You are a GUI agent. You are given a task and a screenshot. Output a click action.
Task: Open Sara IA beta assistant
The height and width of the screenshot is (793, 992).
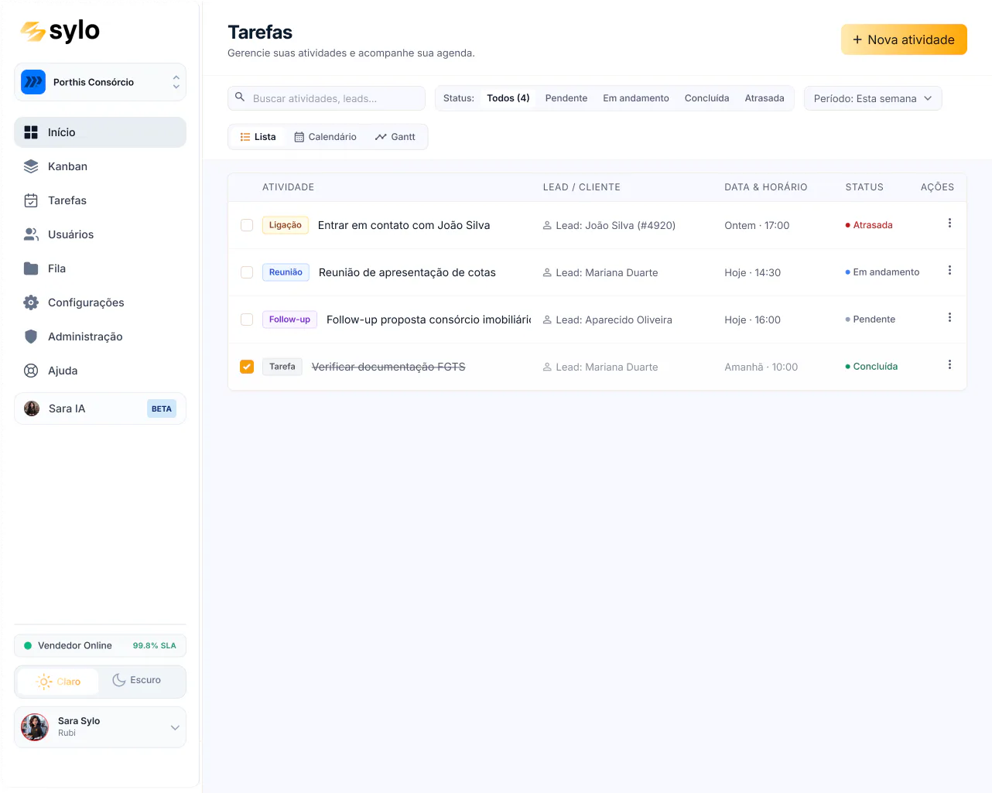100,408
